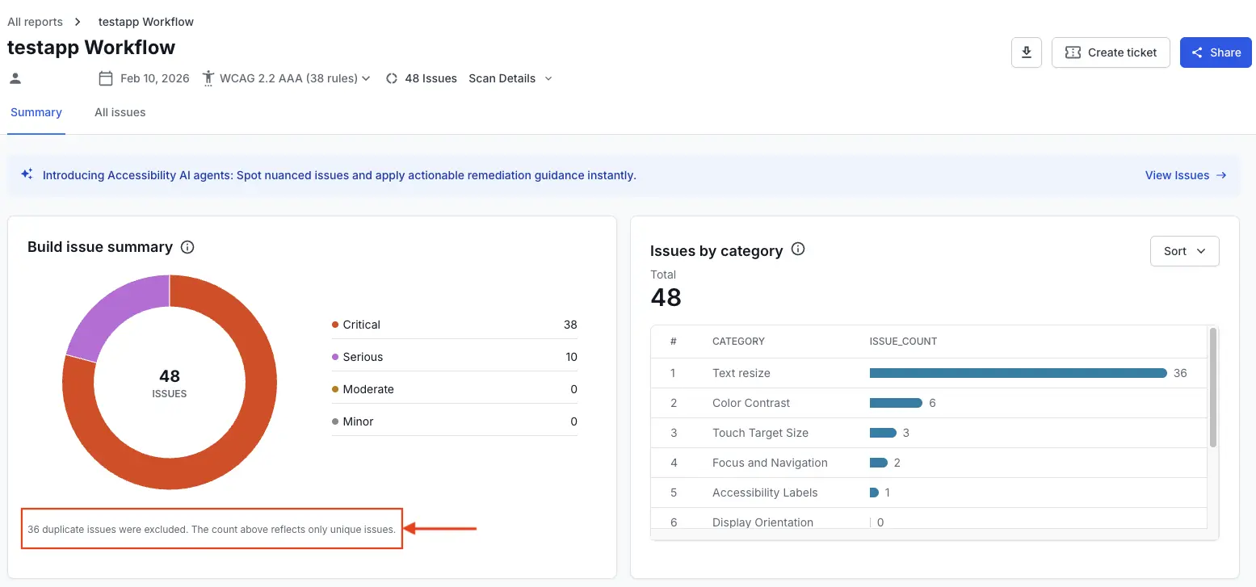Open the Sort dropdown on Issues by category
This screenshot has height=587, width=1256.
tap(1184, 251)
